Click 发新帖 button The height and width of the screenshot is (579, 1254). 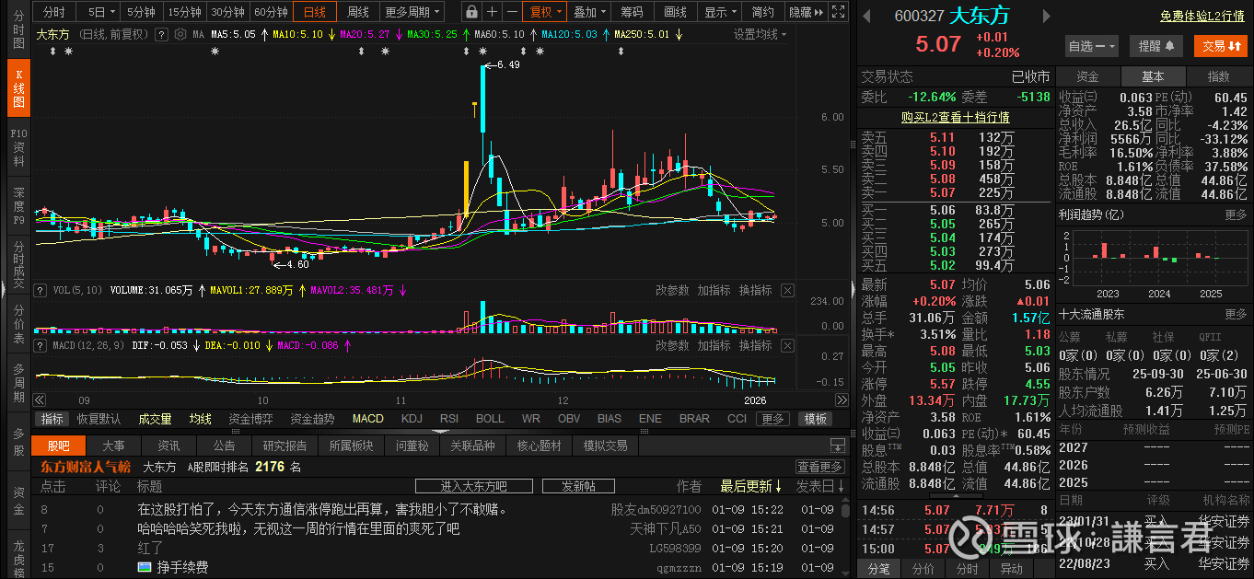pos(578,486)
